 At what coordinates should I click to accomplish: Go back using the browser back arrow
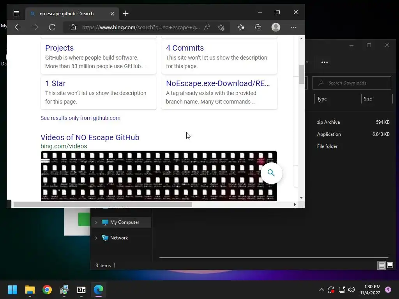click(18, 27)
